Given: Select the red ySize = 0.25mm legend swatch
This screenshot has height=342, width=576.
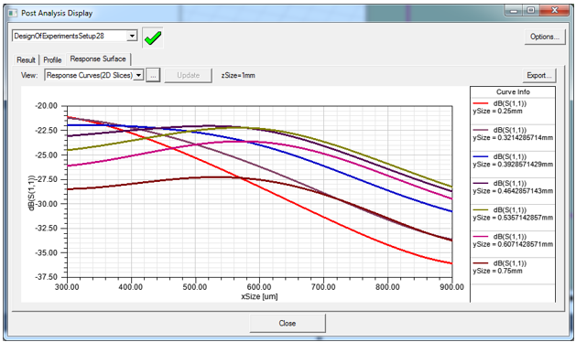Looking at the screenshot, I should click(x=481, y=103).
